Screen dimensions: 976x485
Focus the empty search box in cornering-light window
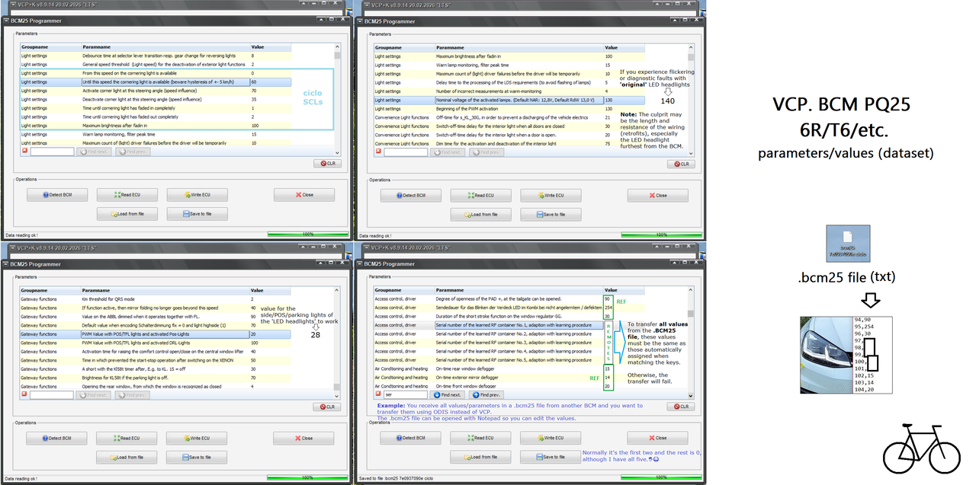[x=53, y=152]
